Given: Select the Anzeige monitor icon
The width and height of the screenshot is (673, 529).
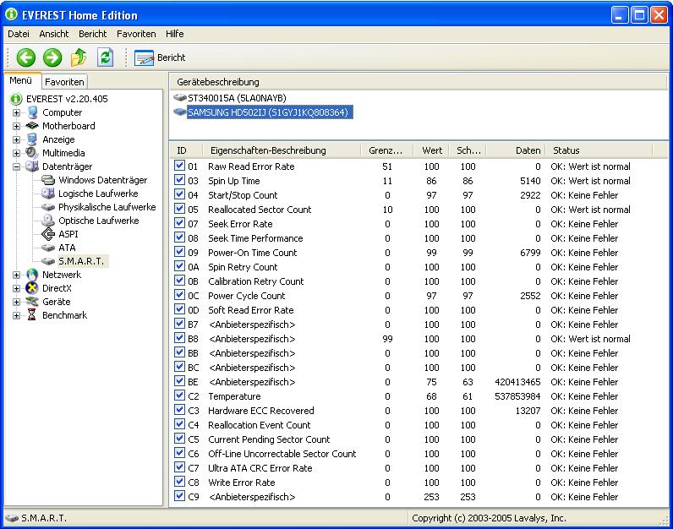Looking at the screenshot, I should coord(32,139).
